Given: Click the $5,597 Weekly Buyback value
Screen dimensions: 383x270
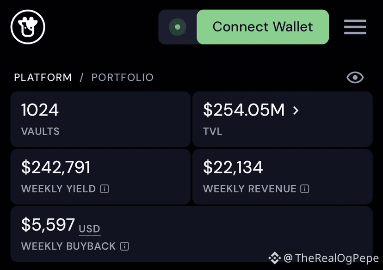Looking at the screenshot, I should [48, 225].
